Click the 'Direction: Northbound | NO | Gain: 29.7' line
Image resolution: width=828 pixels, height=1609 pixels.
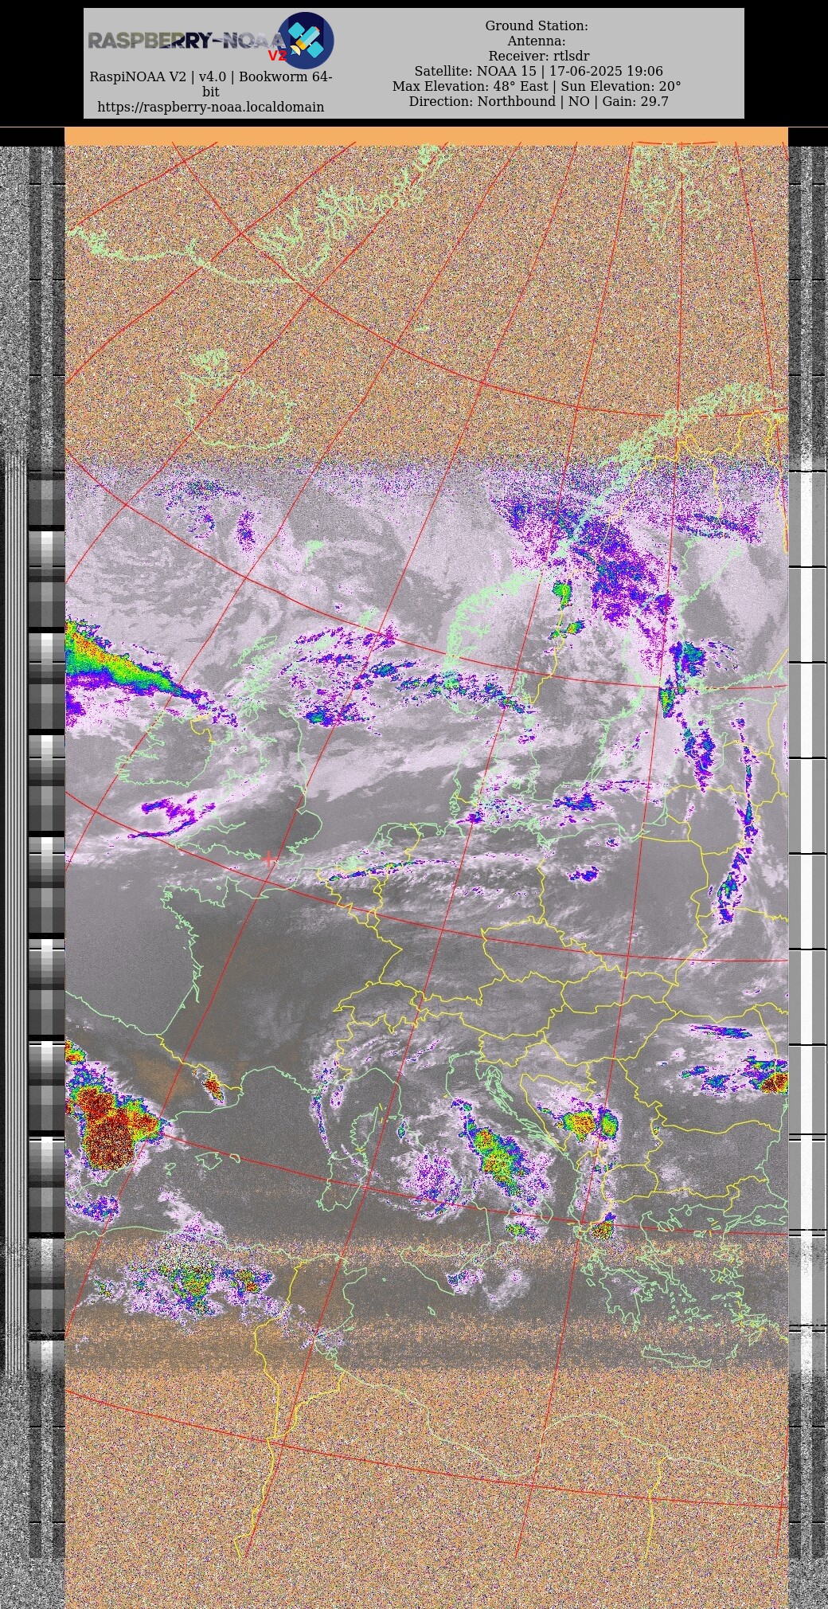pos(538,101)
